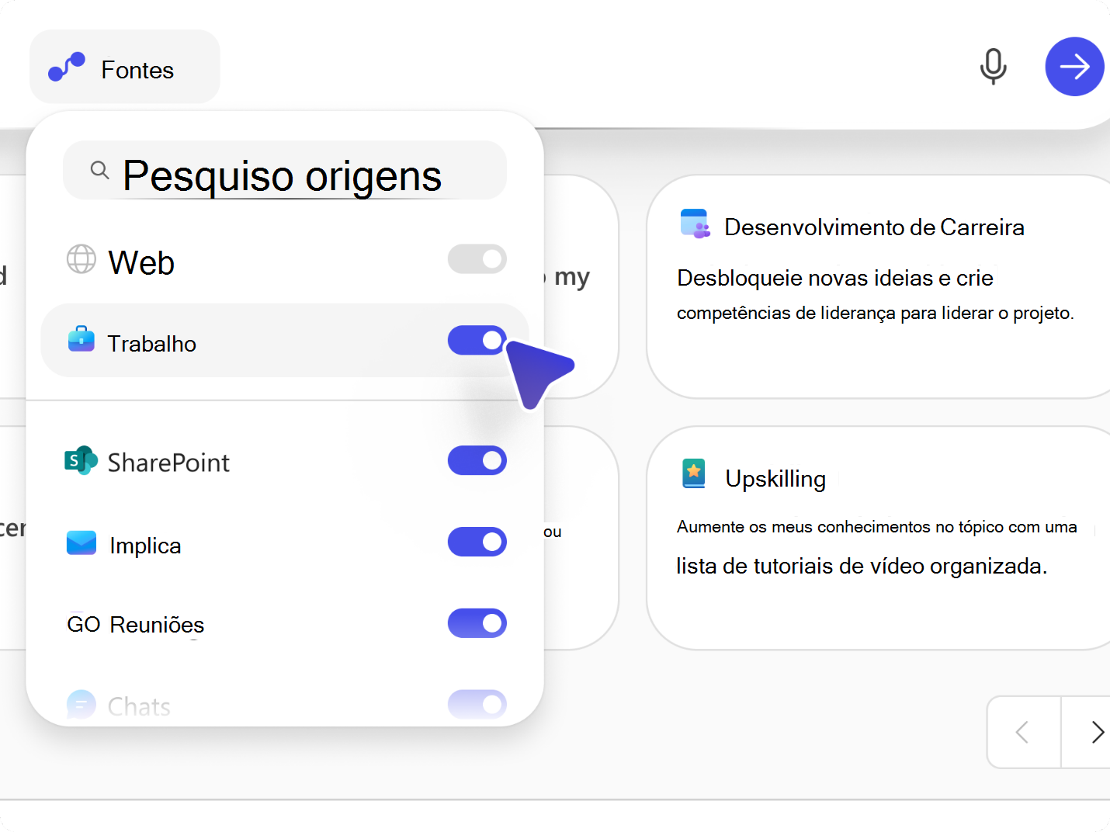Enable the Web source toggle
The height and width of the screenshot is (832, 1110).
pyautogui.click(x=477, y=259)
